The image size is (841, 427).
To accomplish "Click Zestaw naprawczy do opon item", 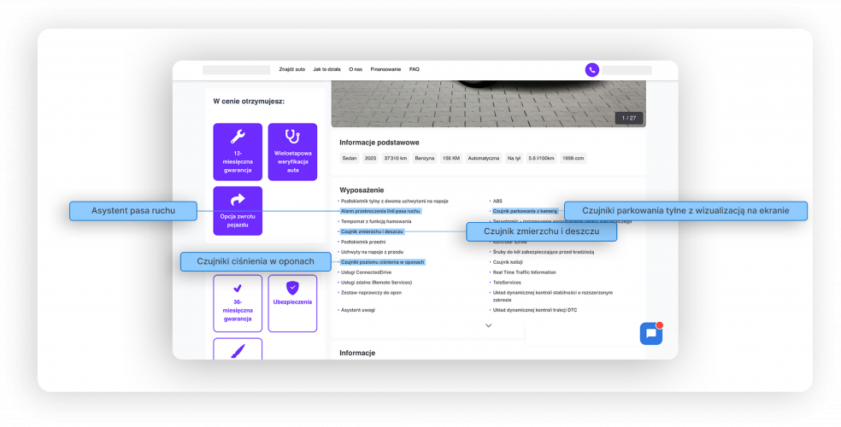I will [x=371, y=293].
